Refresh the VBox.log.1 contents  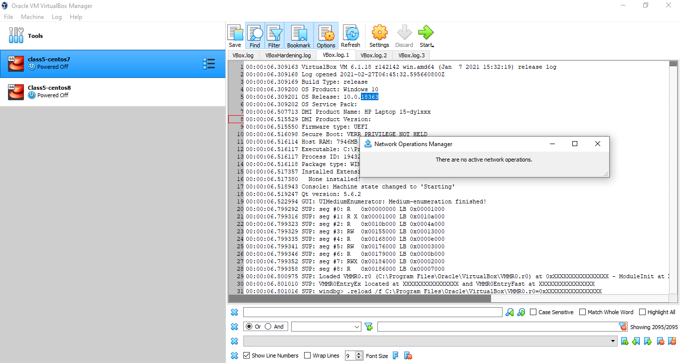(x=350, y=35)
